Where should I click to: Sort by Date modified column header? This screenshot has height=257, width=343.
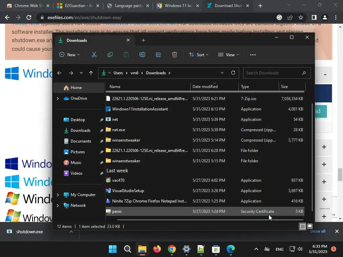[x=214, y=87]
